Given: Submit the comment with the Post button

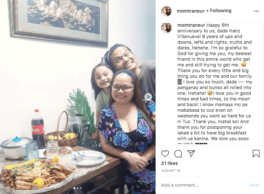Looking at the screenshot, I should pos(254,185).
